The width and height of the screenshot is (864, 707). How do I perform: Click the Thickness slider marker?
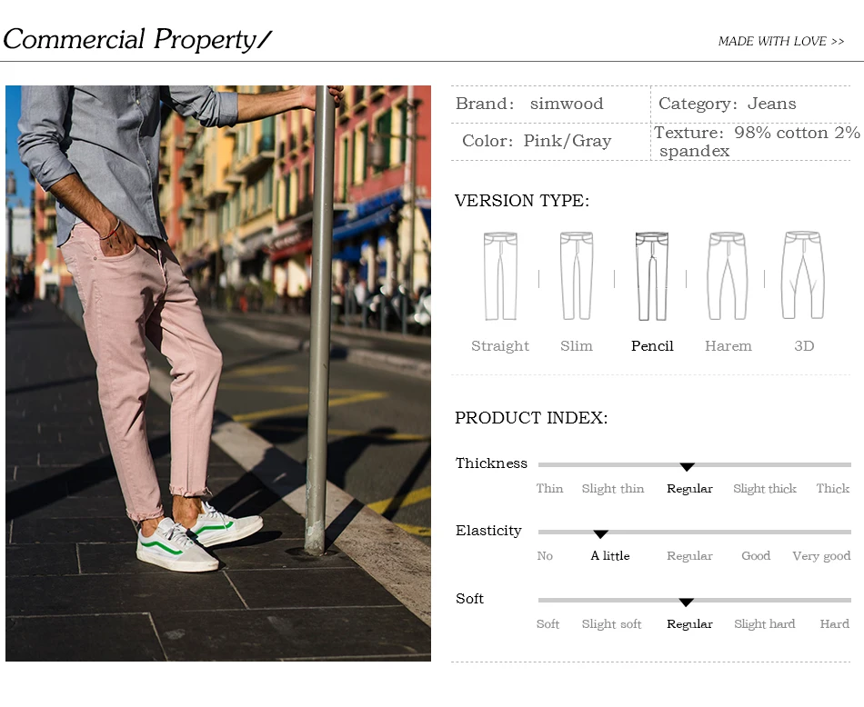pyautogui.click(x=687, y=467)
